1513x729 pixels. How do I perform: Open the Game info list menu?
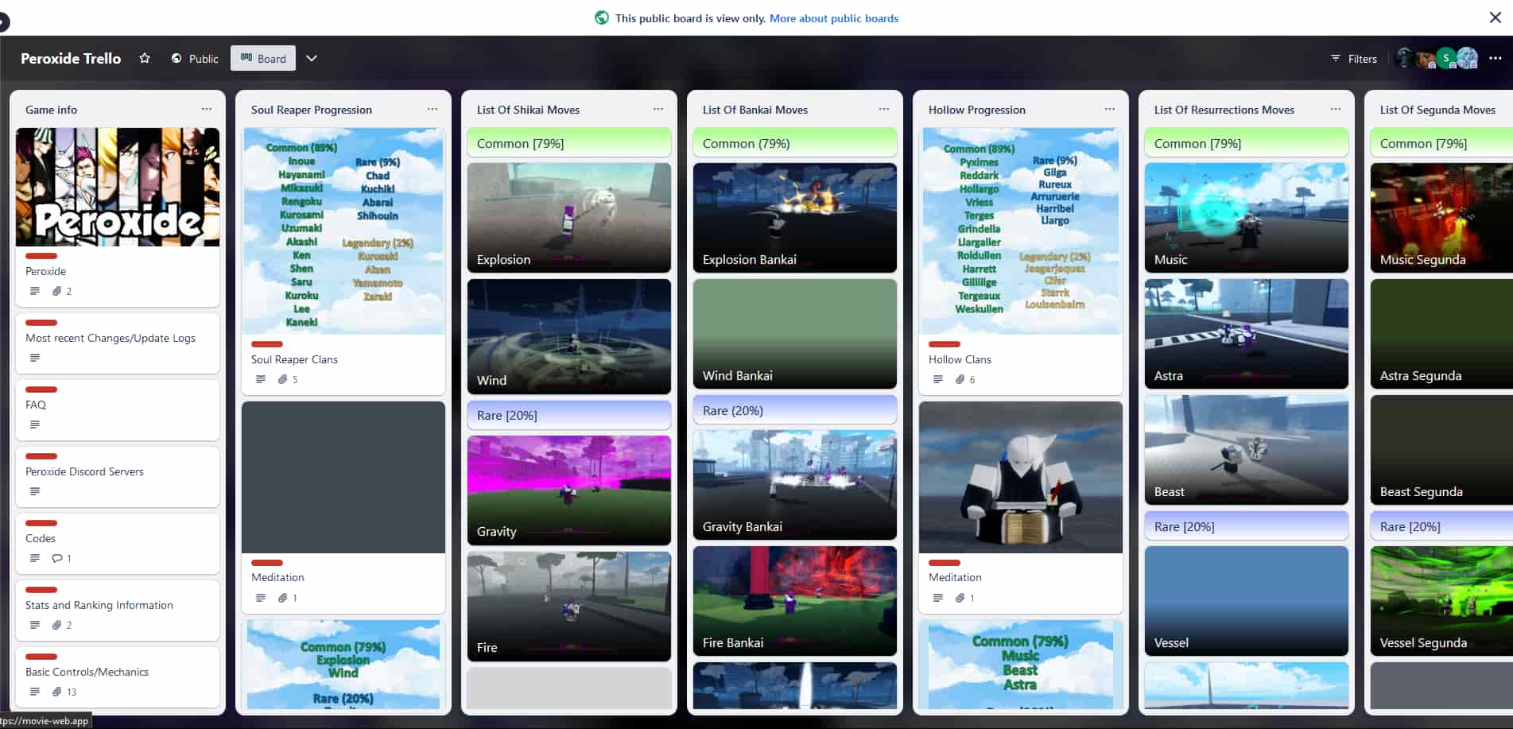[x=207, y=109]
